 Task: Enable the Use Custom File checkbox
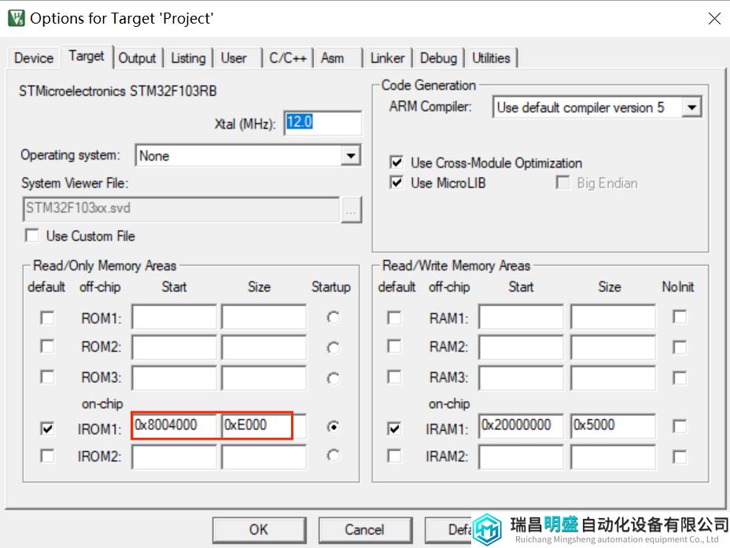pos(32,235)
